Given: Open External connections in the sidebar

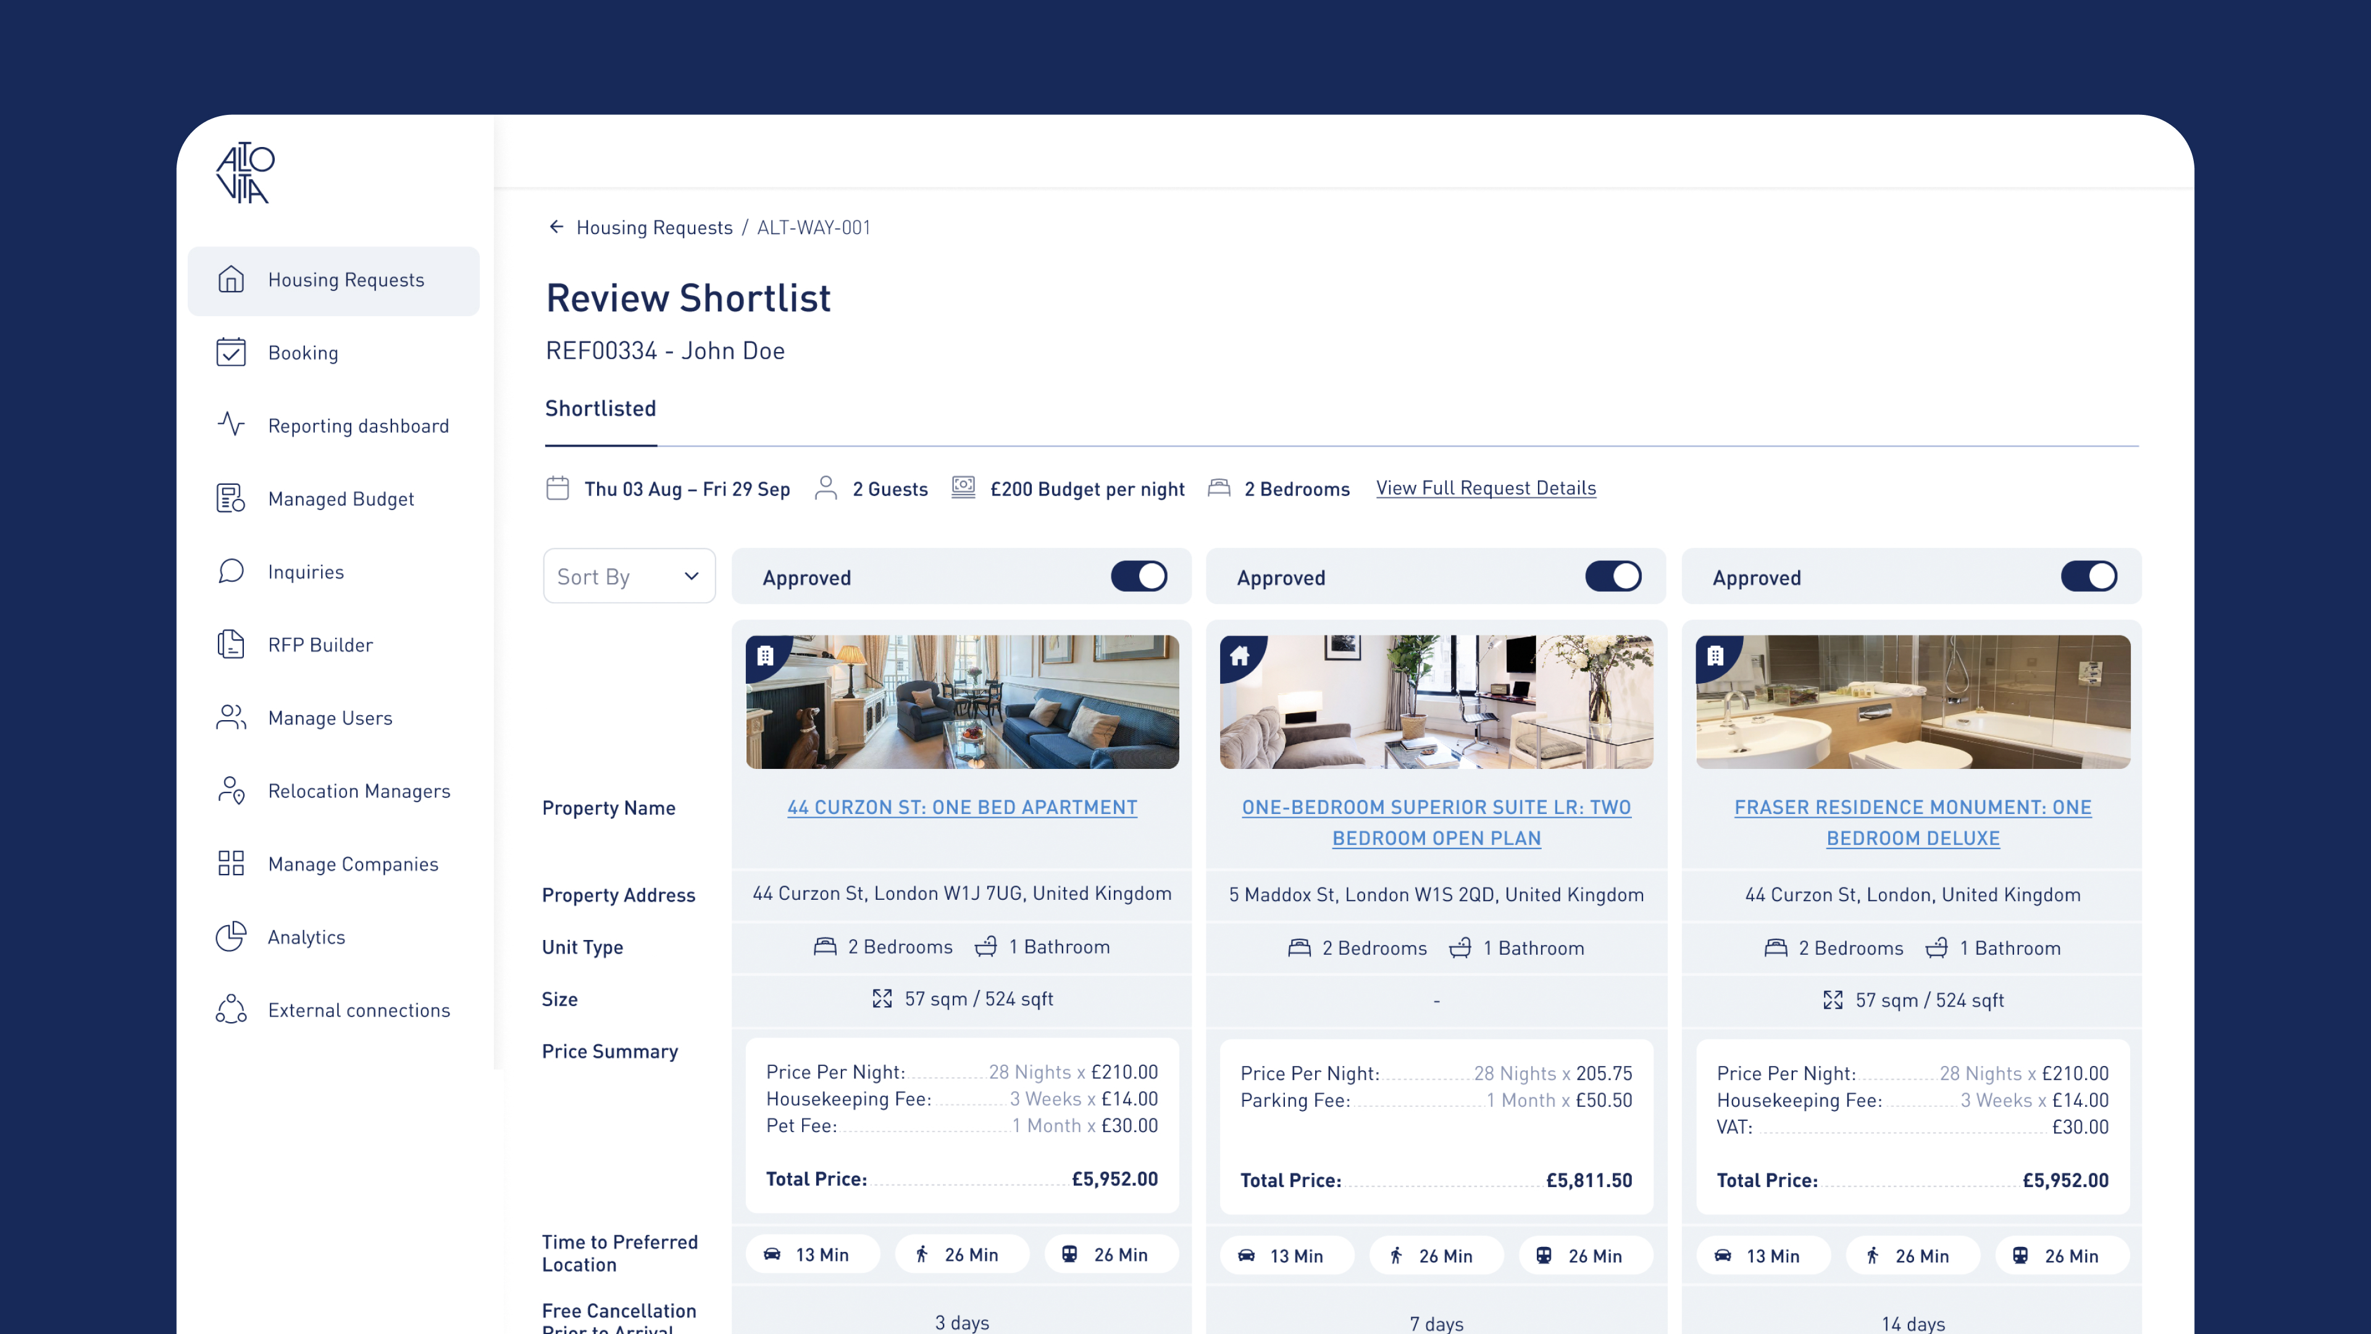Looking at the screenshot, I should [x=333, y=1010].
